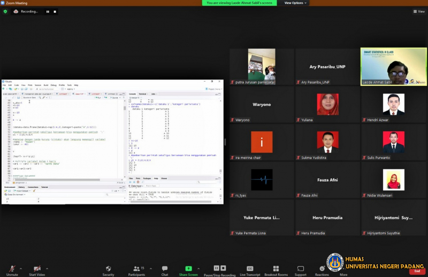Open the View layout menu

pyautogui.click(x=419, y=11)
